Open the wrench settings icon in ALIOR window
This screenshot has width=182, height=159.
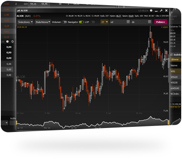coord(161,10)
